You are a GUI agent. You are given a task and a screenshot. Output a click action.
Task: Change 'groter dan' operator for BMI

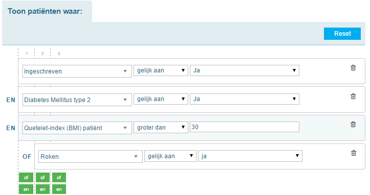[x=161, y=128]
